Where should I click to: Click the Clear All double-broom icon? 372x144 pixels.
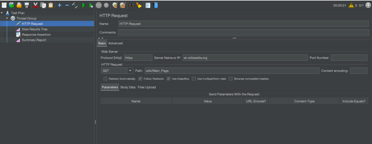coord(122,5)
